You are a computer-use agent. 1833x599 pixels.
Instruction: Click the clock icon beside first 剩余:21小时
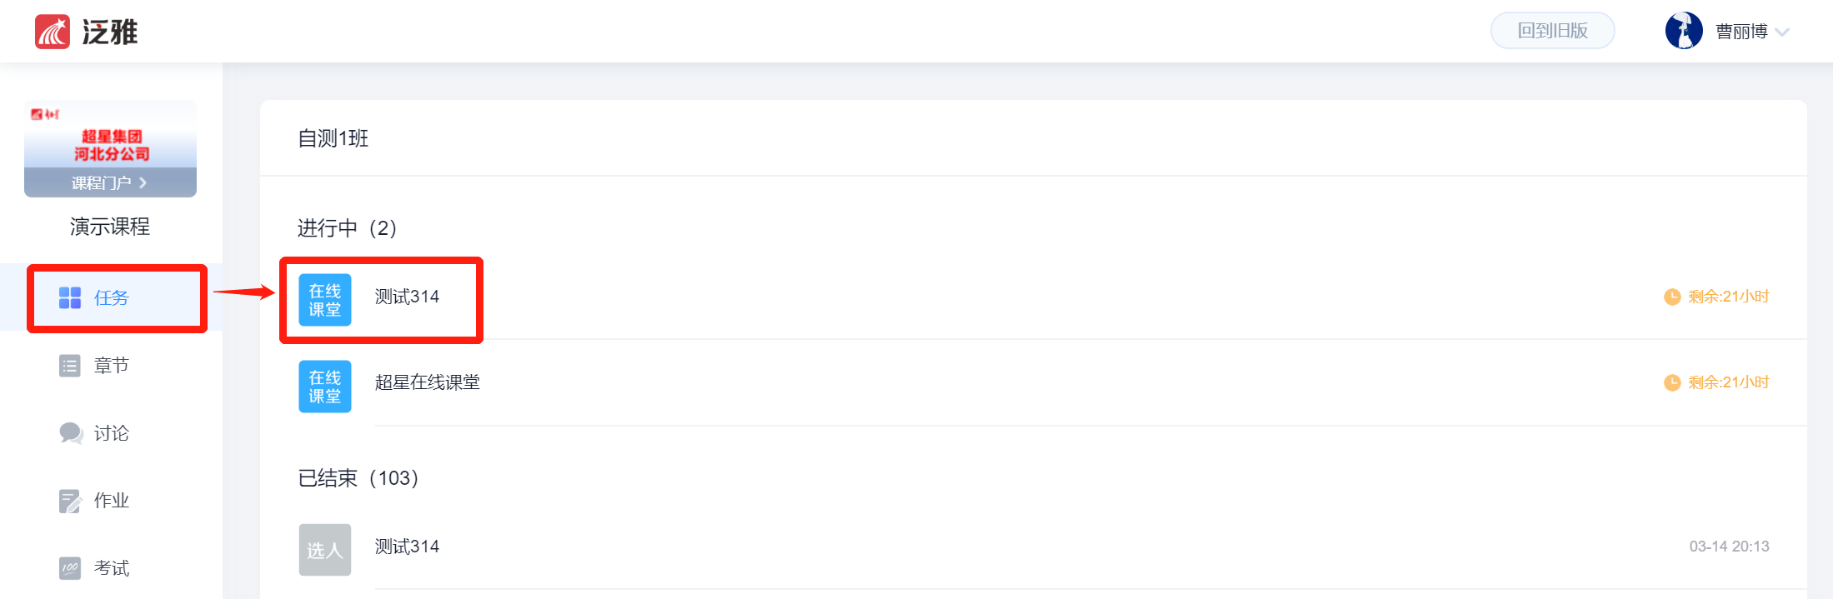[1672, 297]
